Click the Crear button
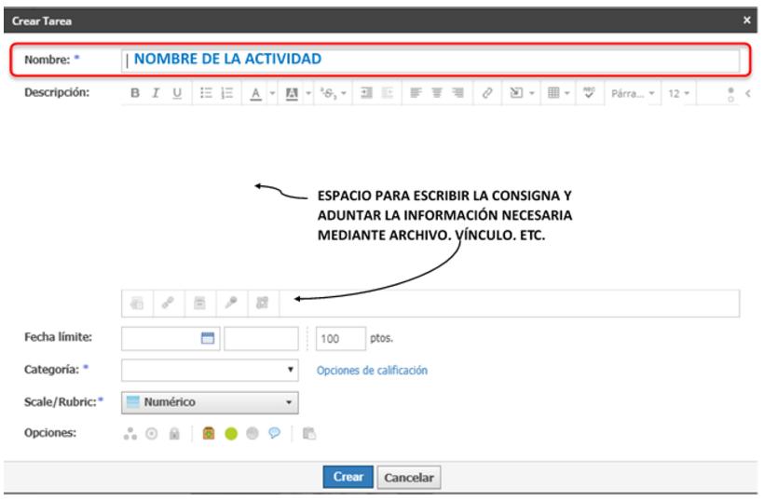The height and width of the screenshot is (501, 764). click(348, 477)
